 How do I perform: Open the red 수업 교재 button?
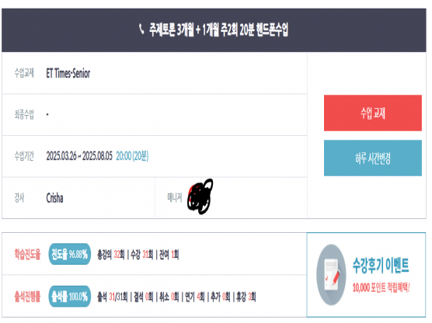(x=372, y=113)
